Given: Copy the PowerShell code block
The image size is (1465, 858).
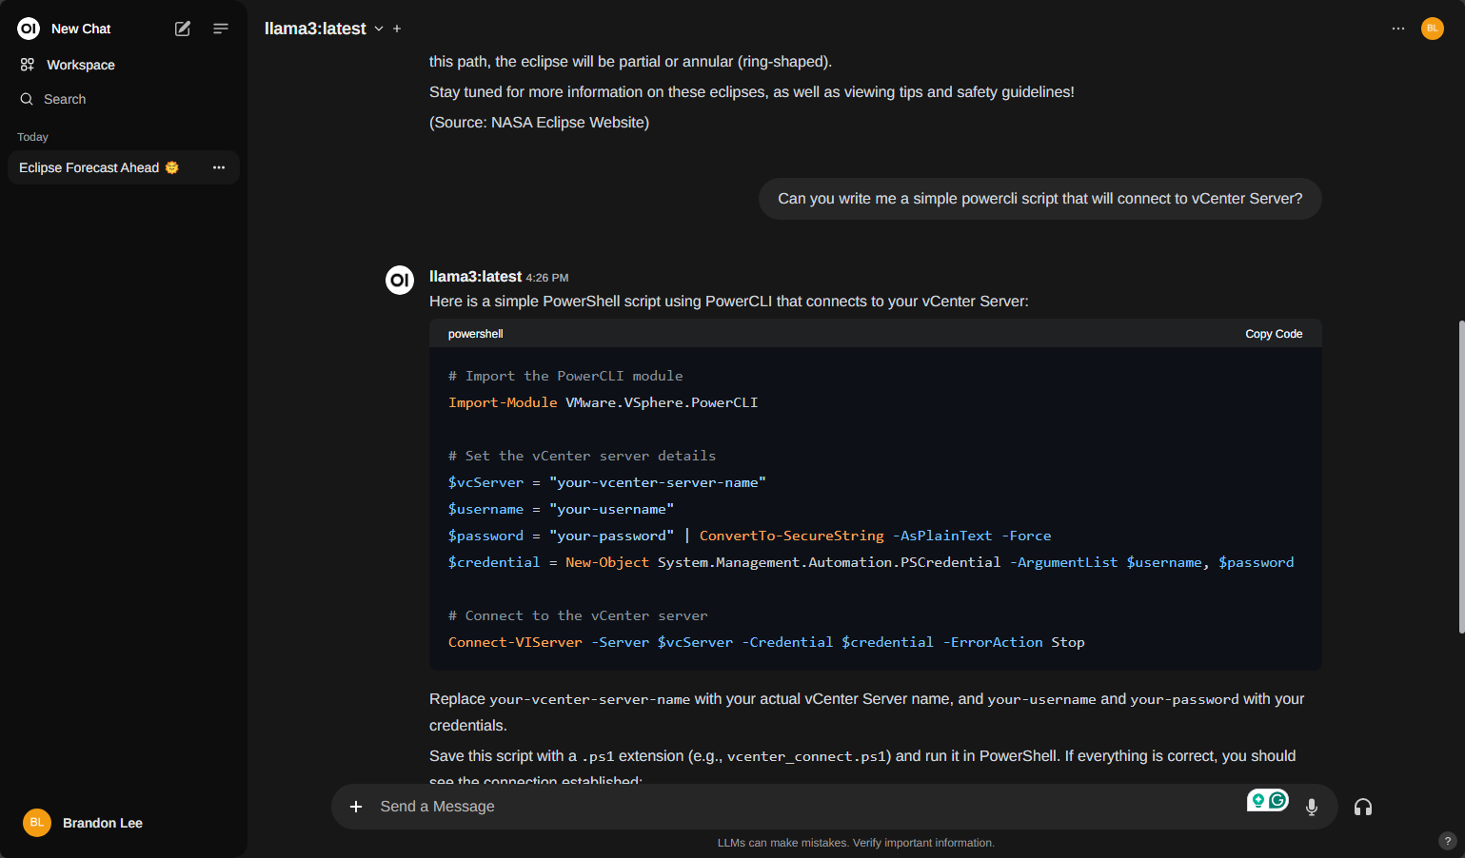Looking at the screenshot, I should coord(1274,334).
